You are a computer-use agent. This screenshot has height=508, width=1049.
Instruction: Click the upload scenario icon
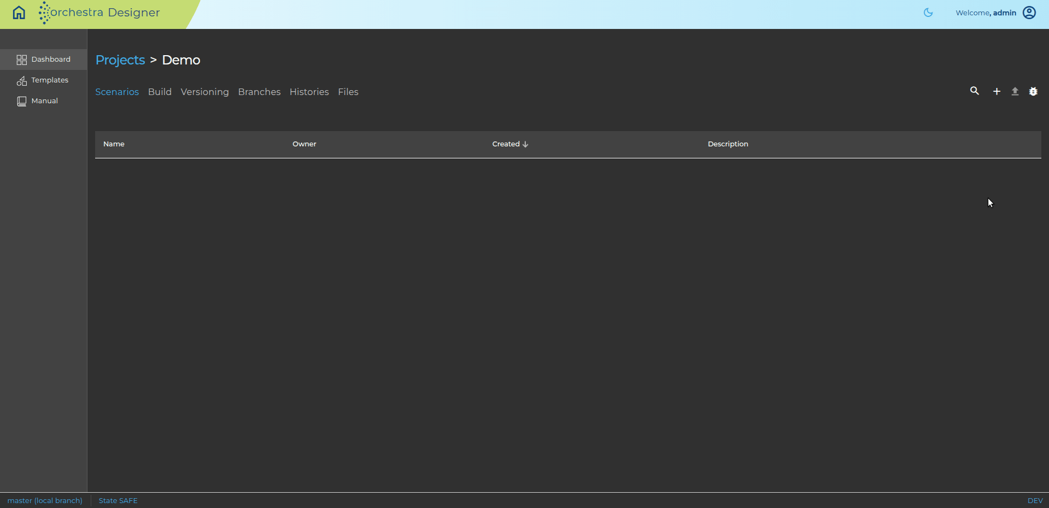click(x=1015, y=91)
